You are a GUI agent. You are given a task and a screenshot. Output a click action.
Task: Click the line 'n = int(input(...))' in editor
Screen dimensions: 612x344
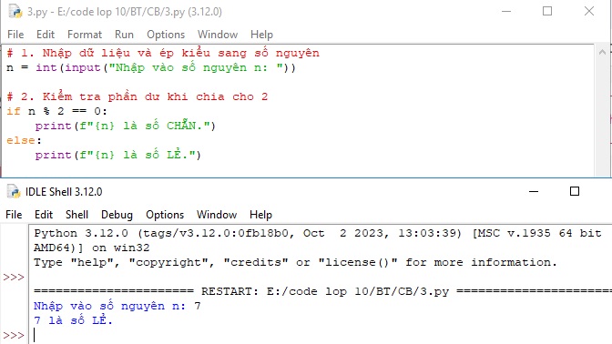coord(151,67)
